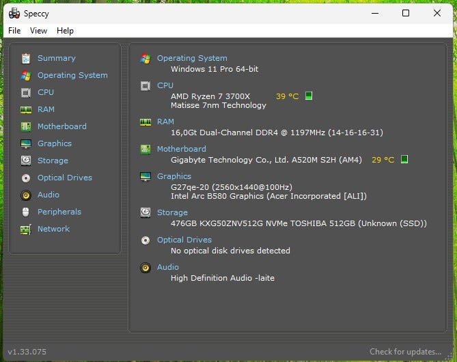Click Check for updates link

point(405,352)
